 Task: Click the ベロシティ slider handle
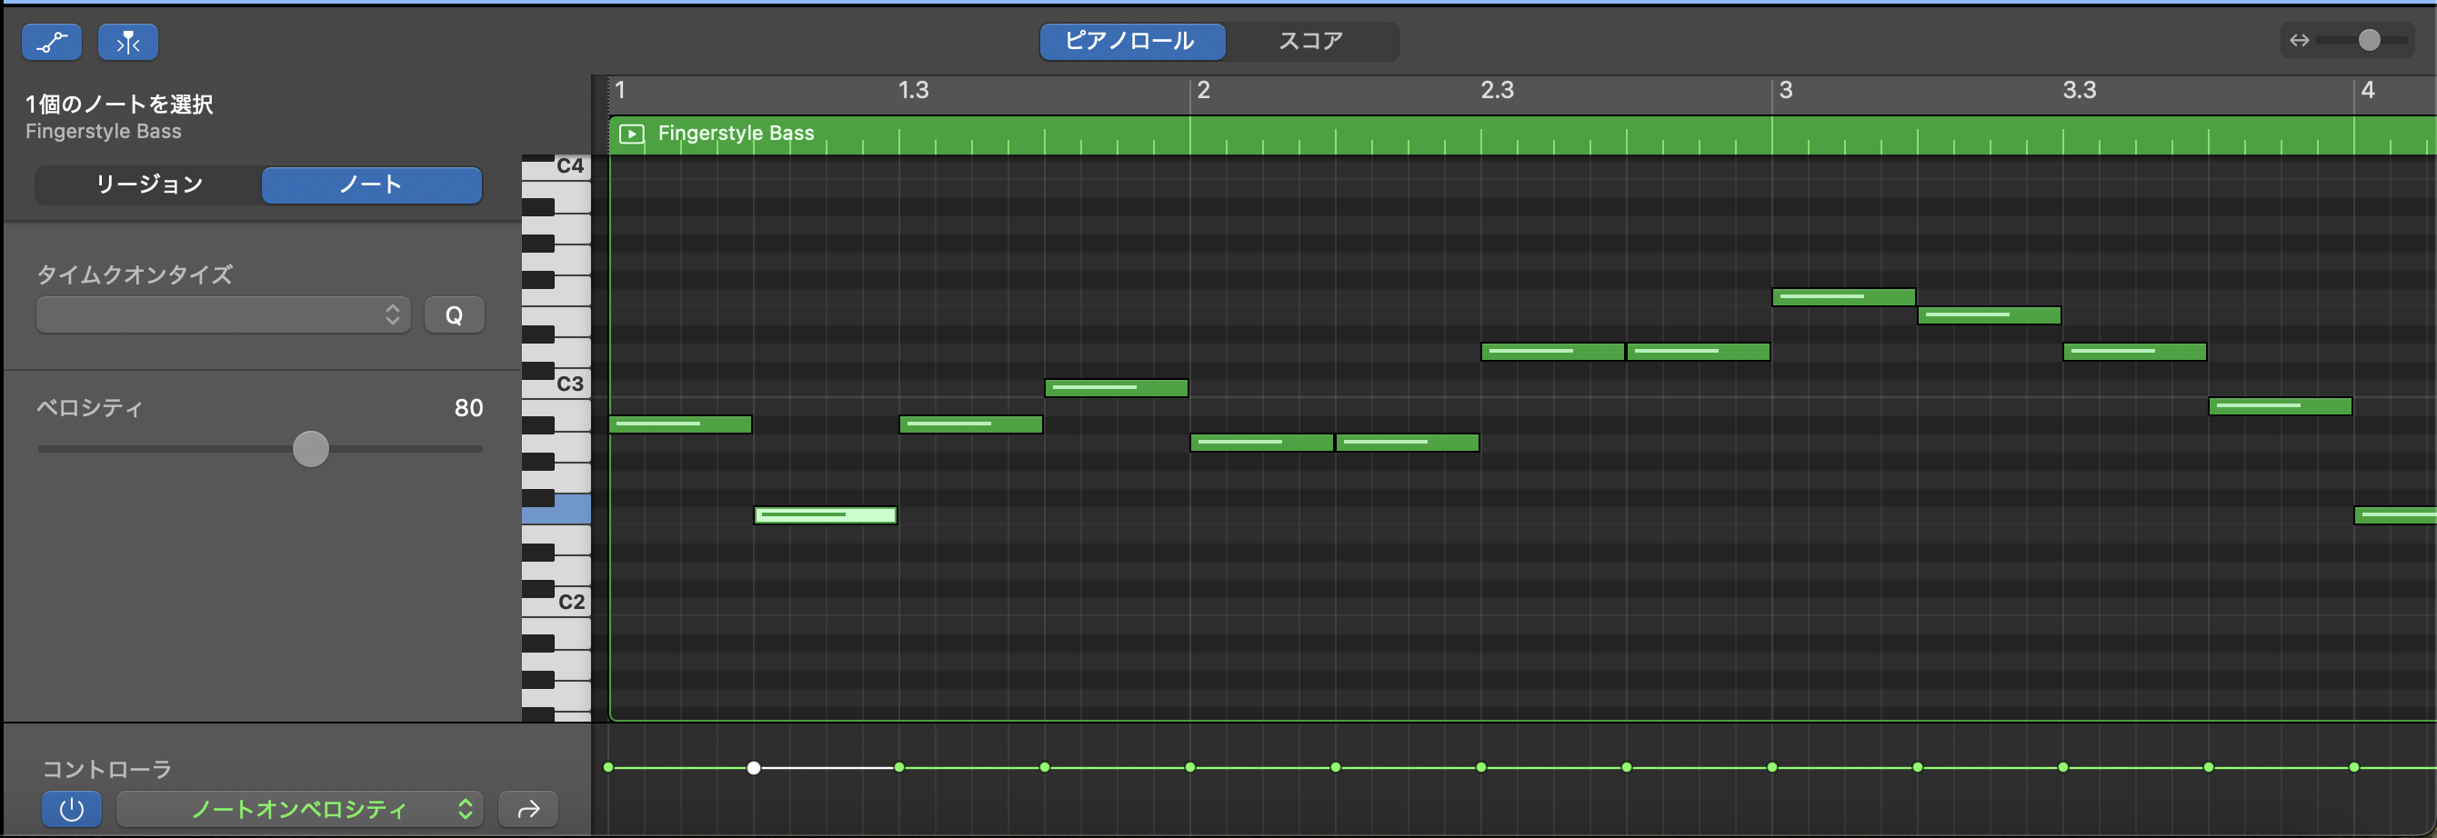pyautogui.click(x=309, y=449)
